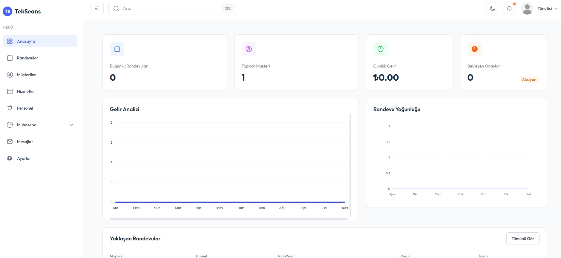Click the TekSeans logo icon
561x258 pixels.
pyautogui.click(x=7, y=11)
